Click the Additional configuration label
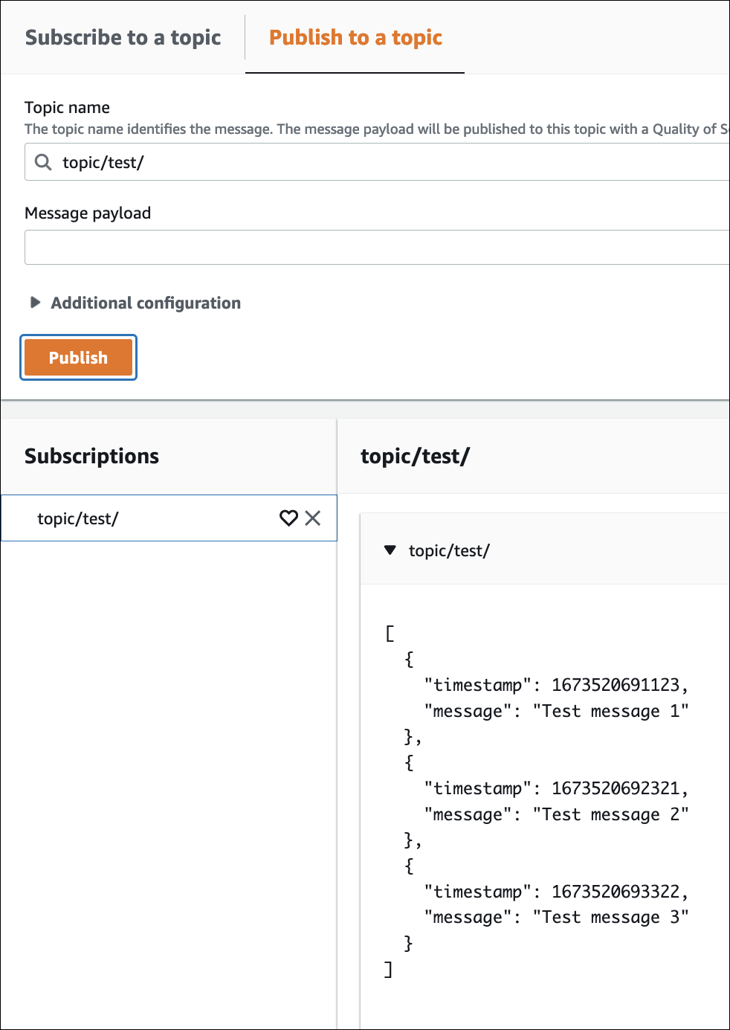The width and height of the screenshot is (730, 1030). (x=146, y=303)
